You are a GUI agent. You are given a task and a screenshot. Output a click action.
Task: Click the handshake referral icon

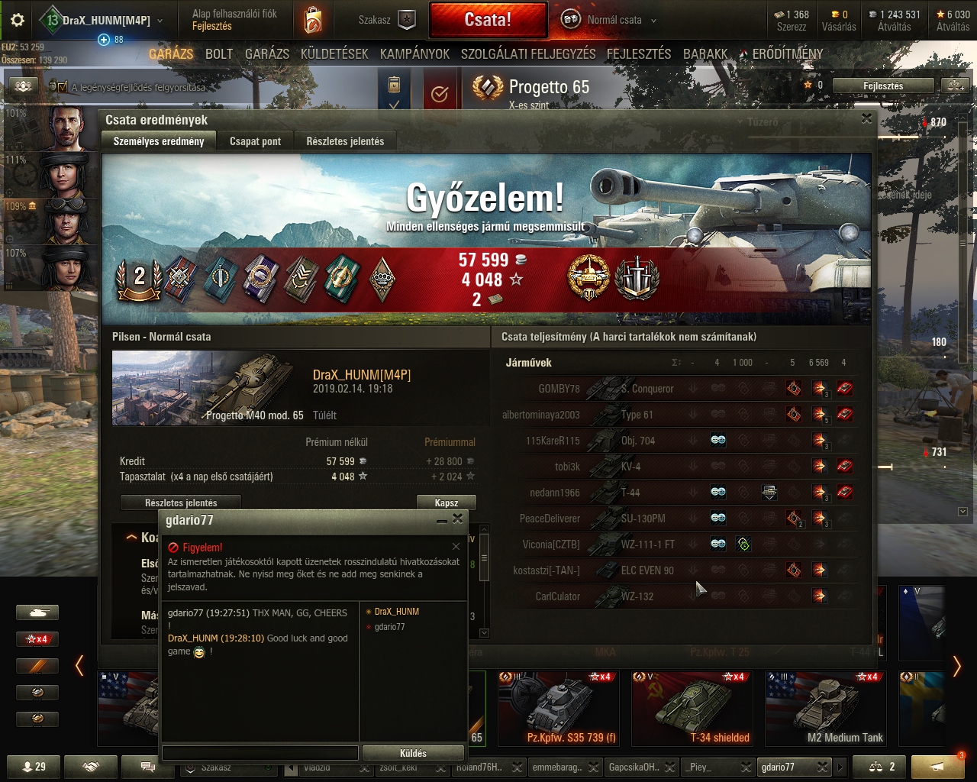pyautogui.click(x=91, y=767)
